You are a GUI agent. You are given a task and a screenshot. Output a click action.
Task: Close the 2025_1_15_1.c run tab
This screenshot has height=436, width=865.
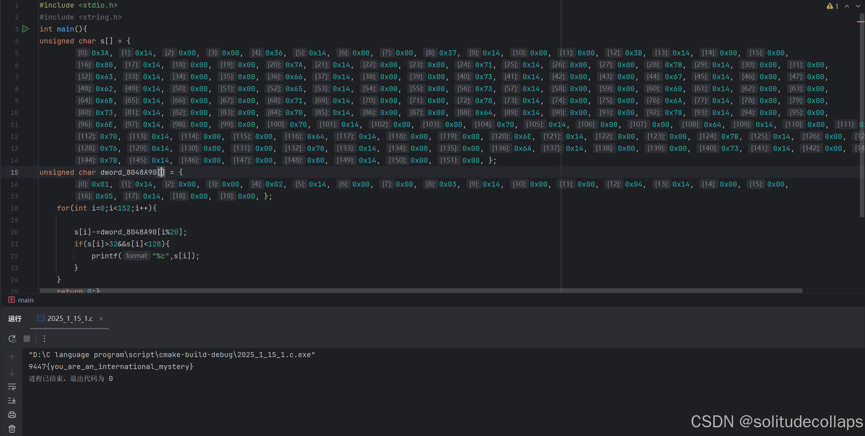click(101, 319)
